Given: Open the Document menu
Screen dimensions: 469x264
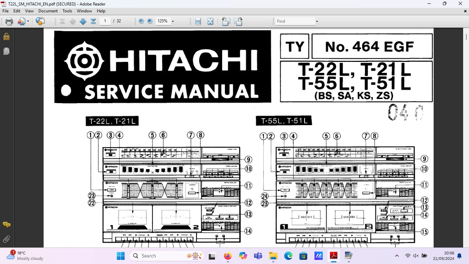Looking at the screenshot, I should click(48, 11).
